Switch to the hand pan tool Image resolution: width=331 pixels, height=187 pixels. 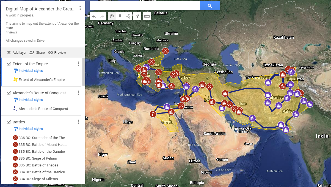point(112,16)
